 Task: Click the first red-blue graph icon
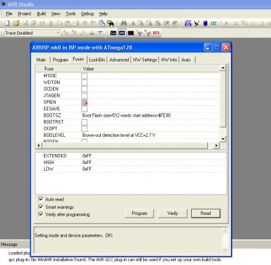pos(140,33)
